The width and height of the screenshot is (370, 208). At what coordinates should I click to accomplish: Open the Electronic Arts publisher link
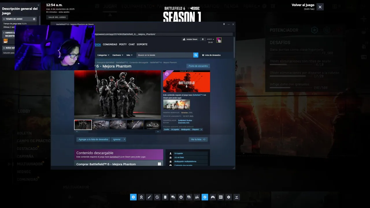184,123
